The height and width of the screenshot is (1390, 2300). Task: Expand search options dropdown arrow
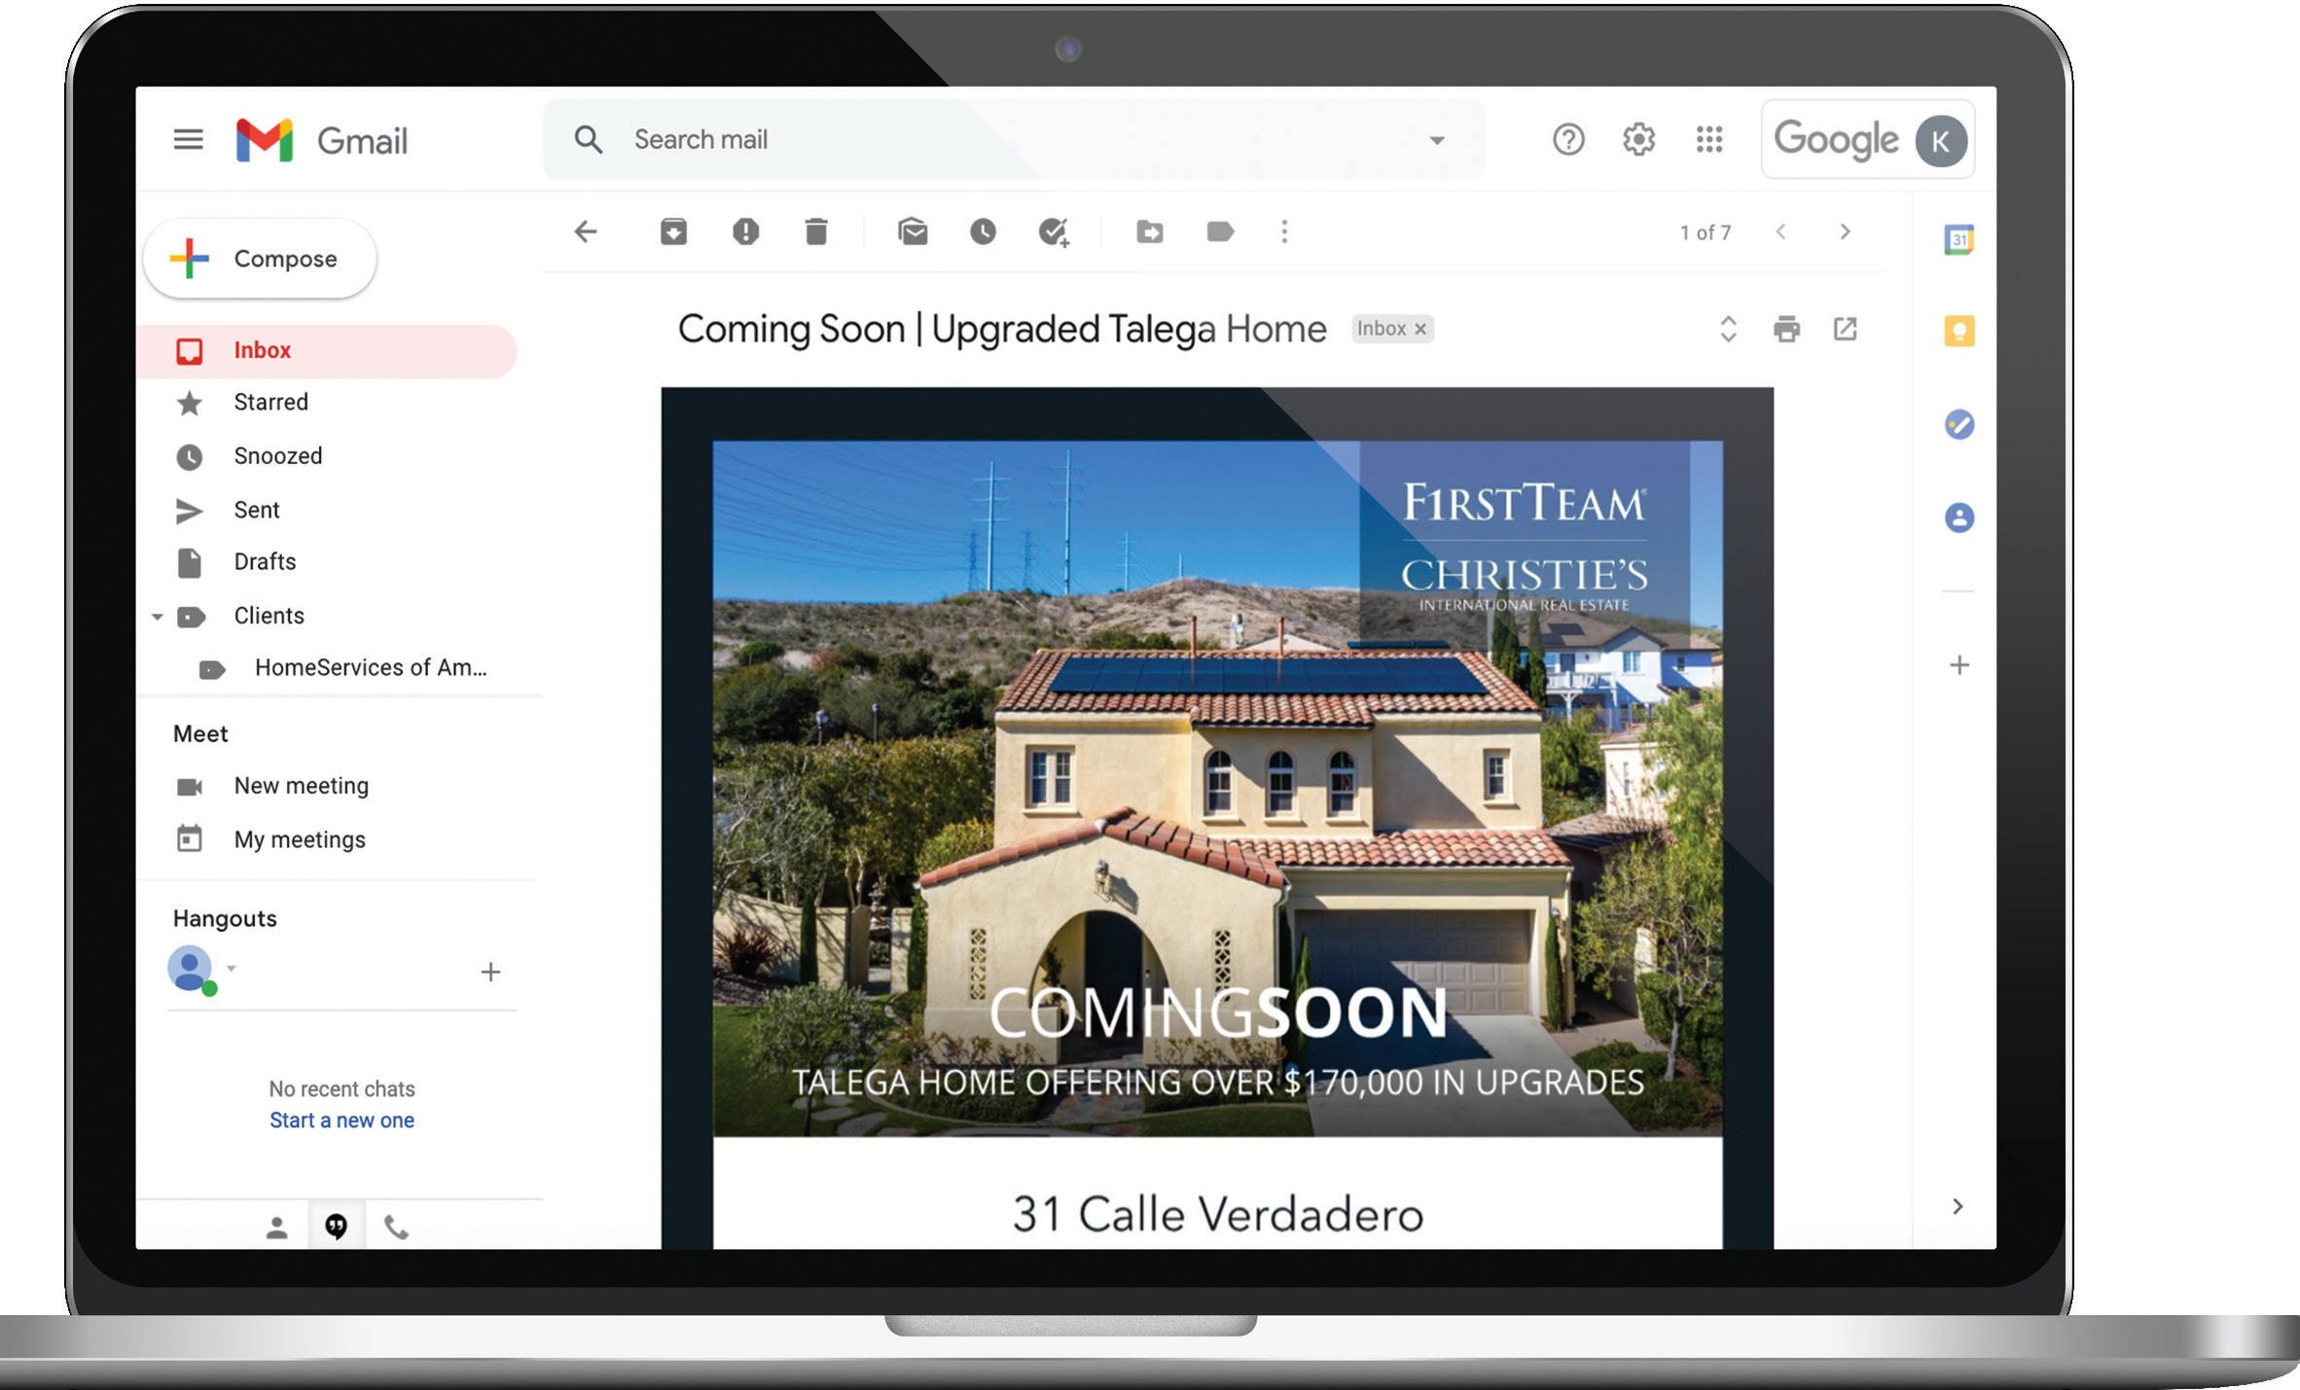tap(1437, 140)
